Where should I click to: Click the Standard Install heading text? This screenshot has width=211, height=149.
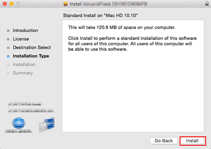[x=100, y=16]
